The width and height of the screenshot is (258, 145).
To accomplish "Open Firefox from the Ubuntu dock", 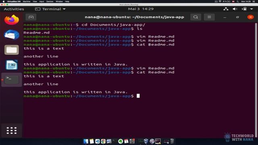I will tap(12, 20).
